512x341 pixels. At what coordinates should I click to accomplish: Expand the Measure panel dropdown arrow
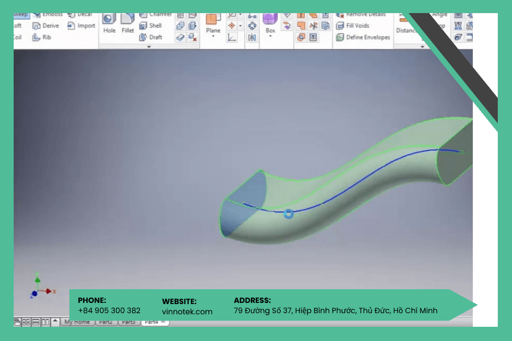click(422, 47)
